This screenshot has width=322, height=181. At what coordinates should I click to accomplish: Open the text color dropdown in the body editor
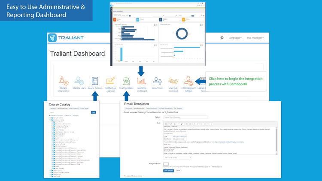pos(182,124)
